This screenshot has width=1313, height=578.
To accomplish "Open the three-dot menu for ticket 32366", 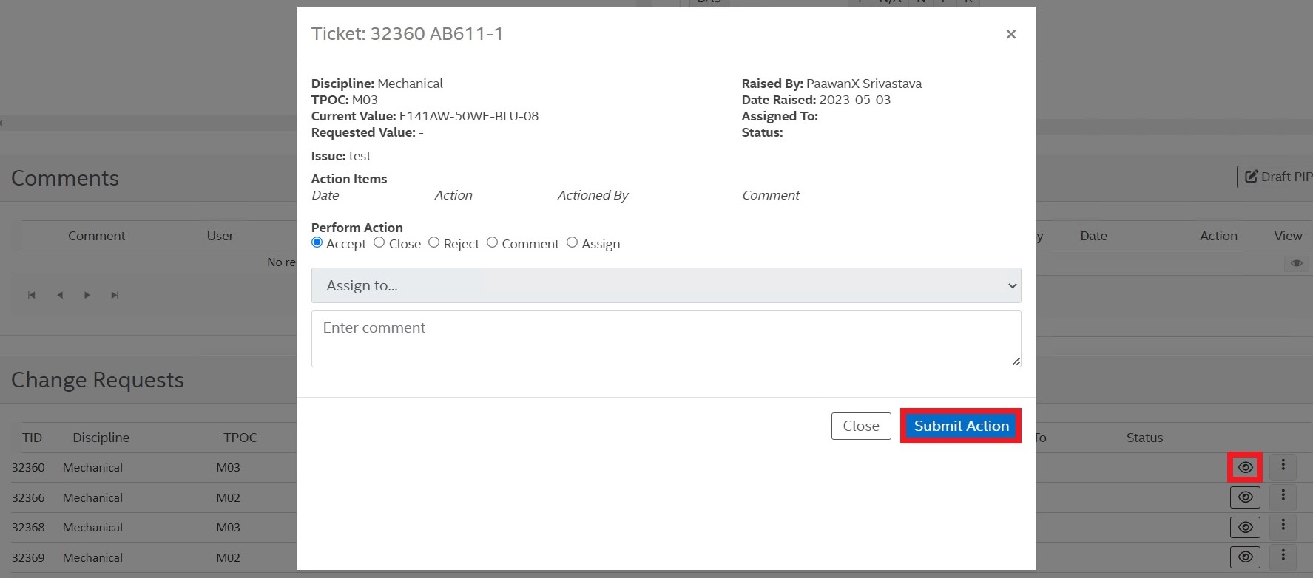I will pyautogui.click(x=1283, y=495).
